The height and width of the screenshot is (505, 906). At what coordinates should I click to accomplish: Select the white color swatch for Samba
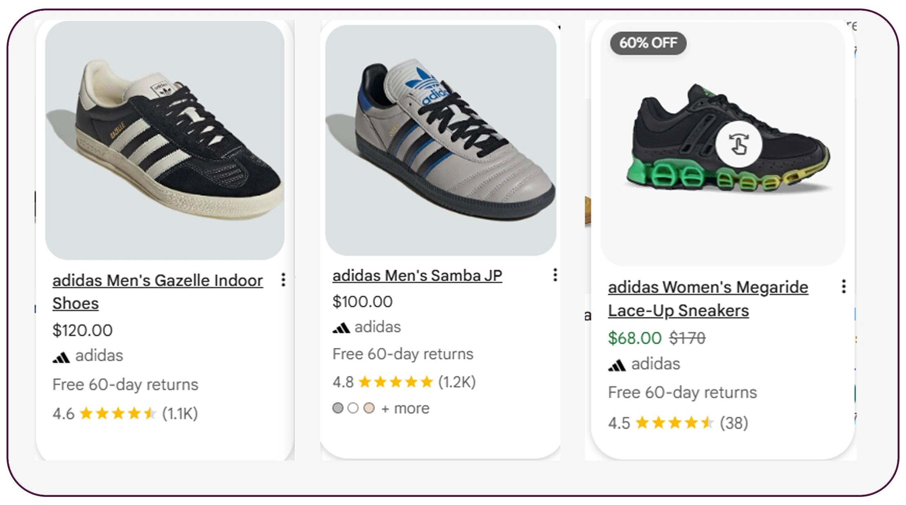353,408
